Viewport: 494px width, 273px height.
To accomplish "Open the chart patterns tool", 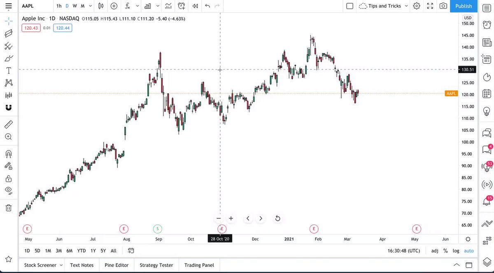I will (8, 83).
